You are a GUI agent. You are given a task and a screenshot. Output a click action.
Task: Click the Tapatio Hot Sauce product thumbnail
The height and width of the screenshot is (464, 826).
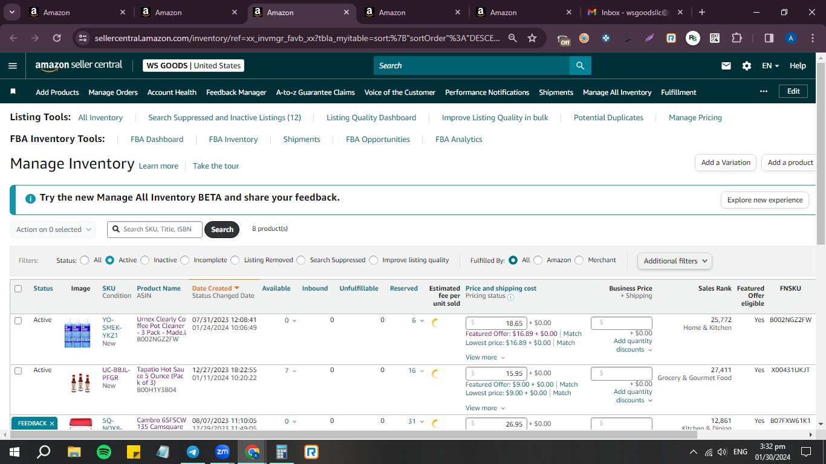pos(80,383)
